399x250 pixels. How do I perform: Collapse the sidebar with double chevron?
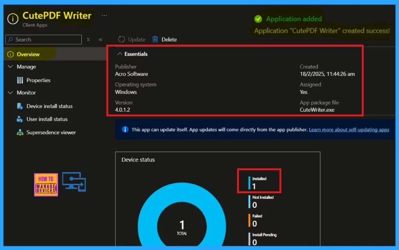coord(101,39)
